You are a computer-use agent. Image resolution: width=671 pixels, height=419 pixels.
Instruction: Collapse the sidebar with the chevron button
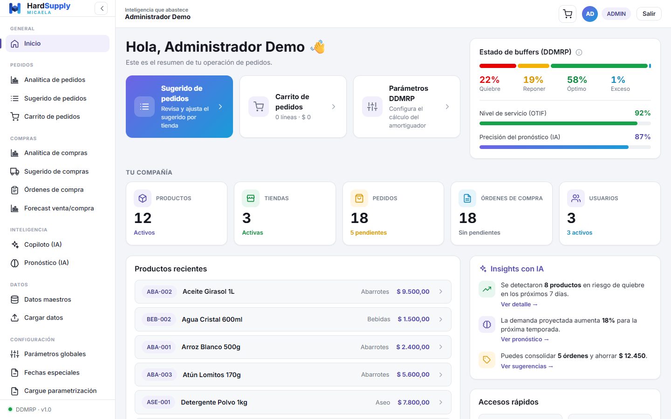click(101, 8)
